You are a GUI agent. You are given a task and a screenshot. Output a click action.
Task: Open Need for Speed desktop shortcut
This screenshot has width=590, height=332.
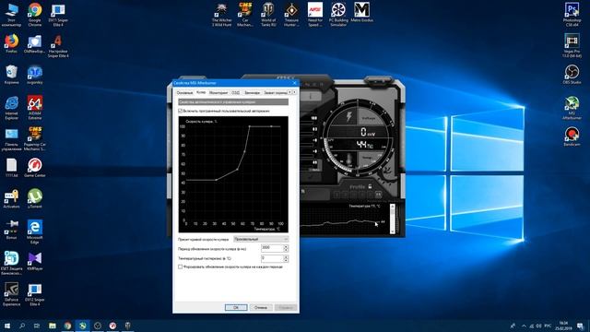tap(315, 15)
